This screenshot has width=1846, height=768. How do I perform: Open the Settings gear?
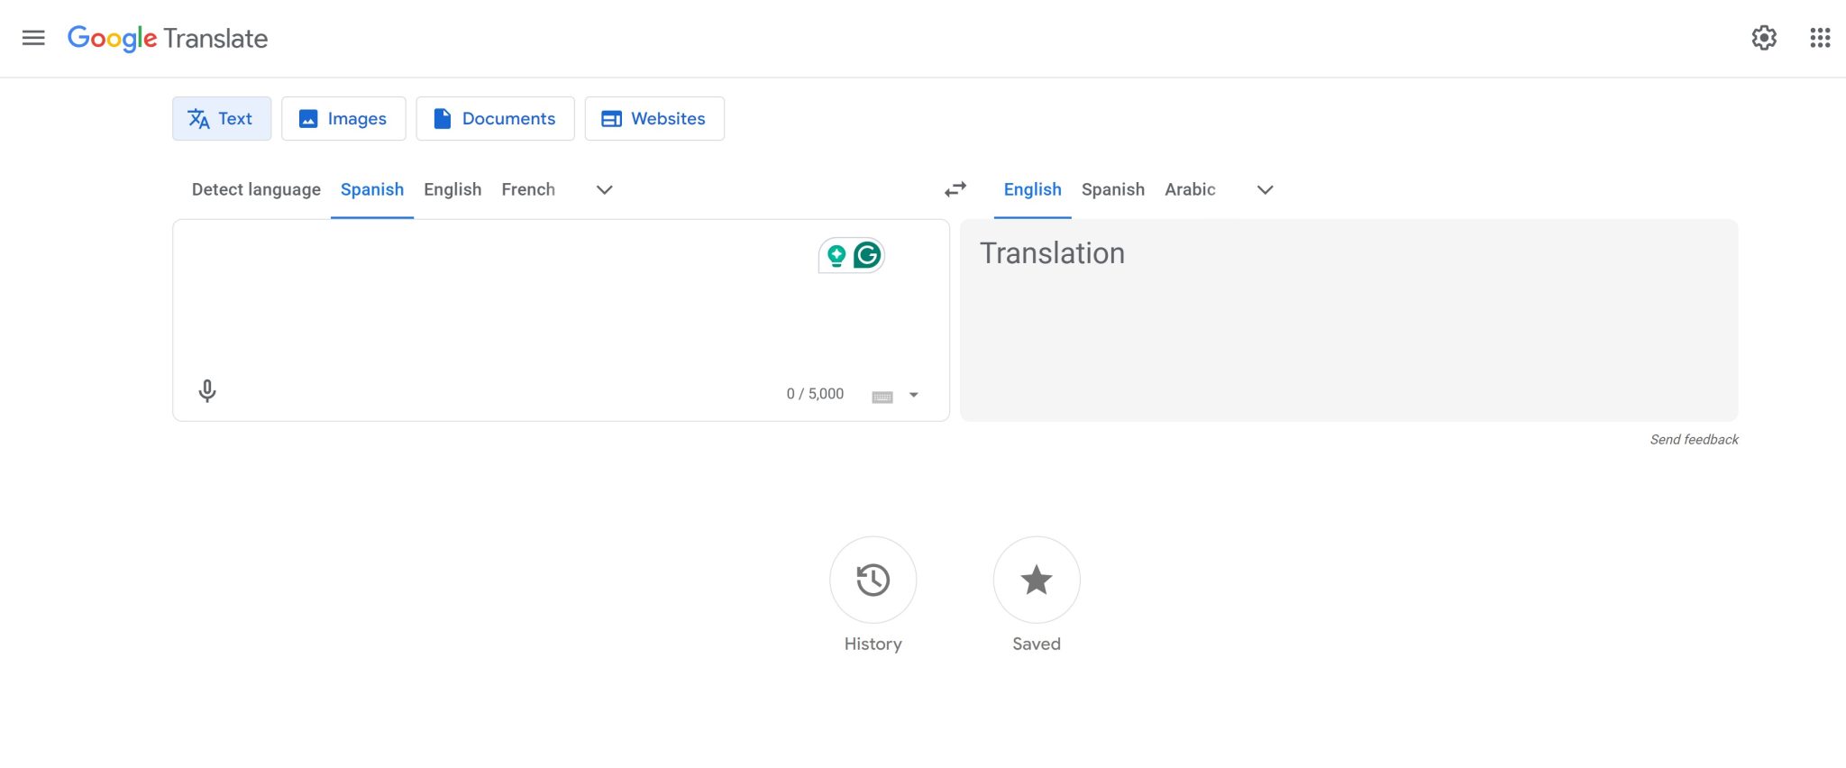(x=1764, y=38)
